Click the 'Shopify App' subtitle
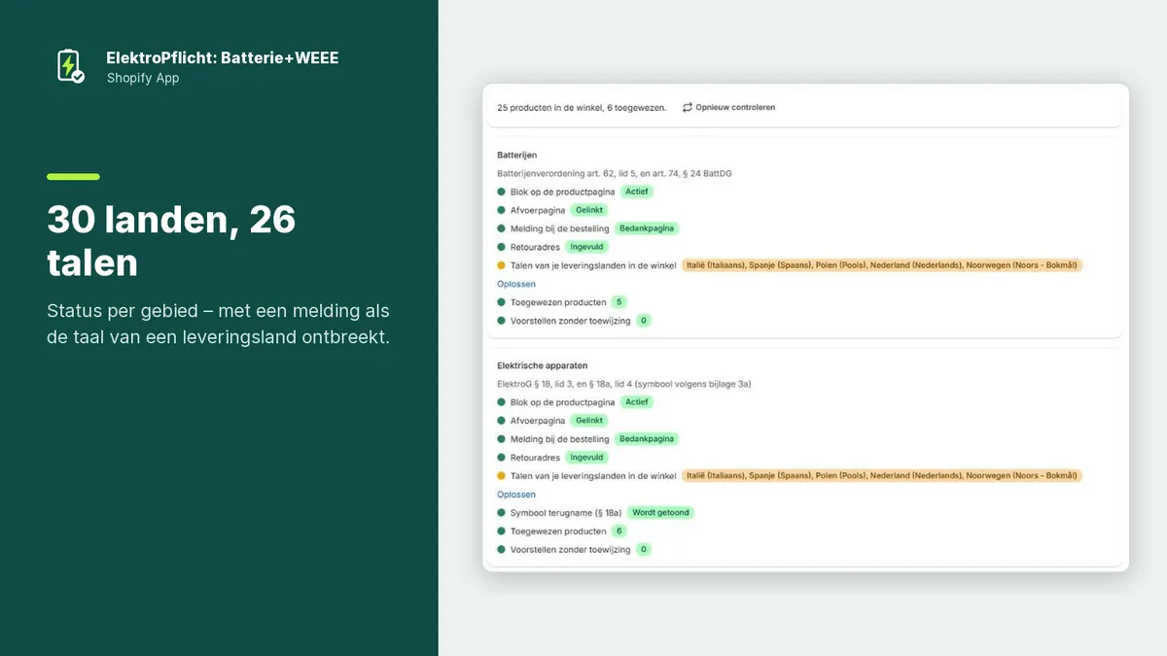Screen dimensions: 1167x656 pyautogui.click(x=143, y=79)
